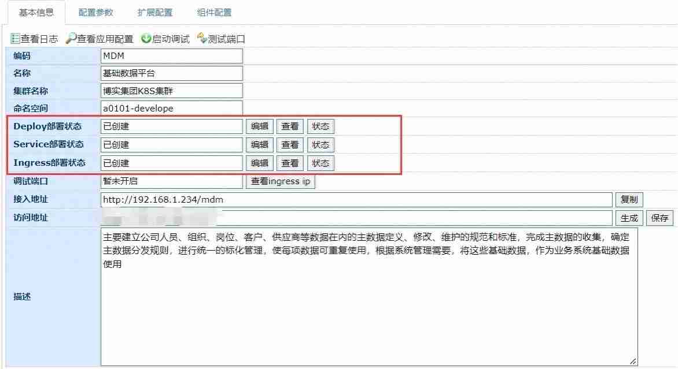
Task: Open the 扩展配置 tab
Action: 155,12
